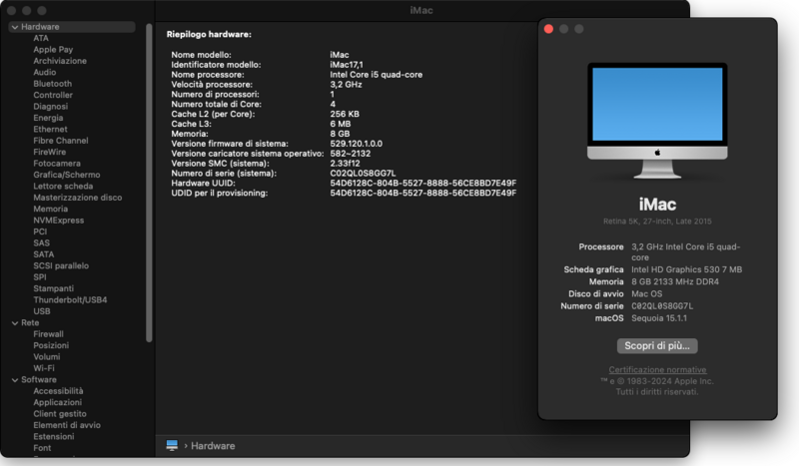
Task: Select Bluetooth in the sidebar
Action: tap(53, 84)
